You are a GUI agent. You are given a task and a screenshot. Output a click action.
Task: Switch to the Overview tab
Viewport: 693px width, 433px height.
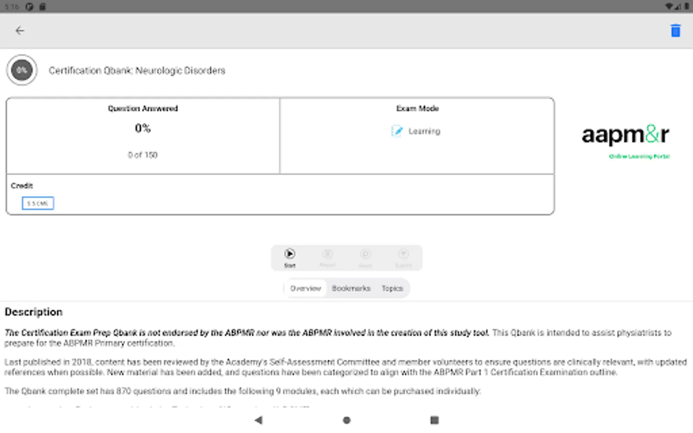pos(306,288)
